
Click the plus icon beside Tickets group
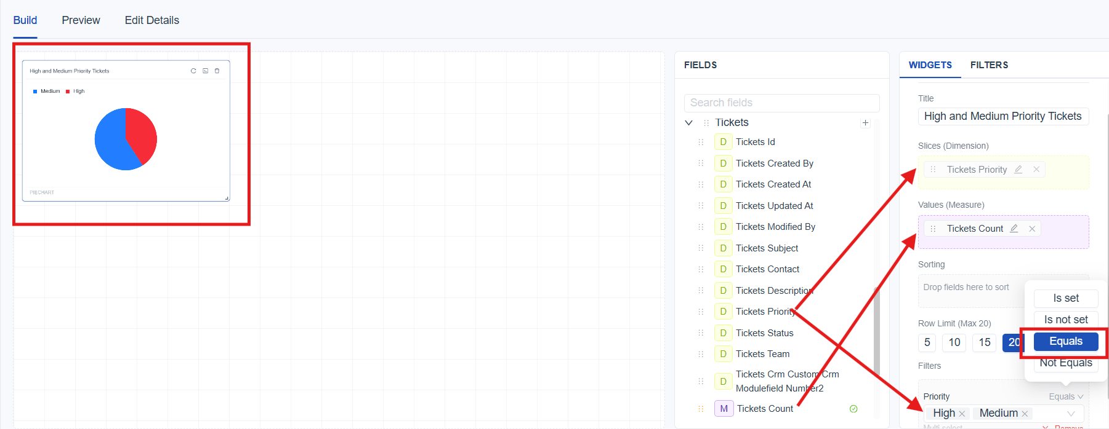(x=865, y=123)
